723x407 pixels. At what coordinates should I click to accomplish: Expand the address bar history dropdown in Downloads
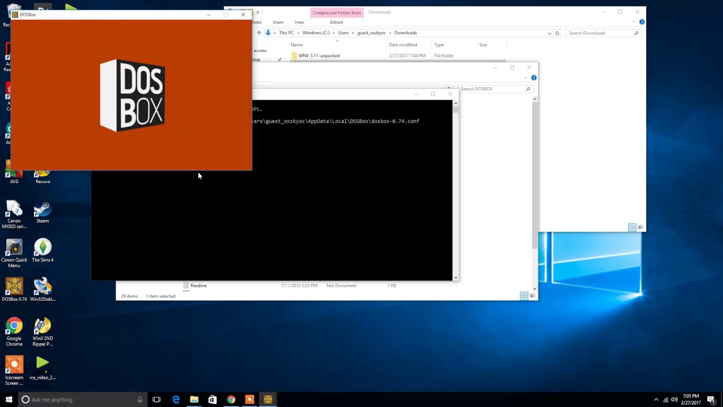point(550,33)
